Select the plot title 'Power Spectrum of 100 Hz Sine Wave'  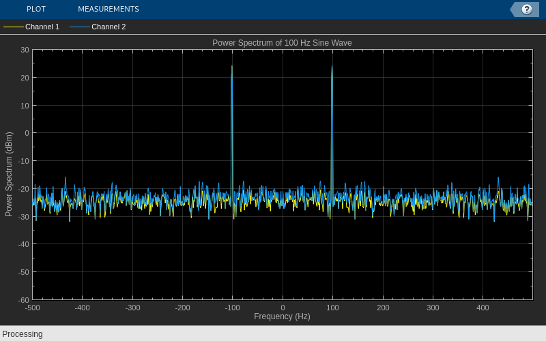[282, 43]
